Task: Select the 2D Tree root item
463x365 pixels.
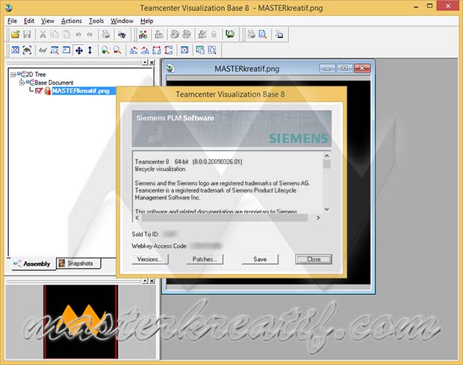Action: 36,75
